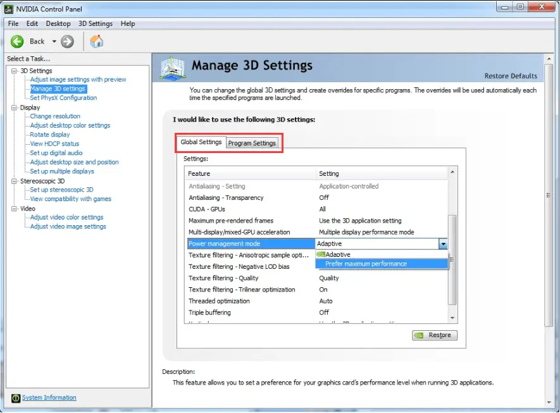560x413 pixels.
Task: Select Prefer maximum performance option
Action: click(366, 264)
